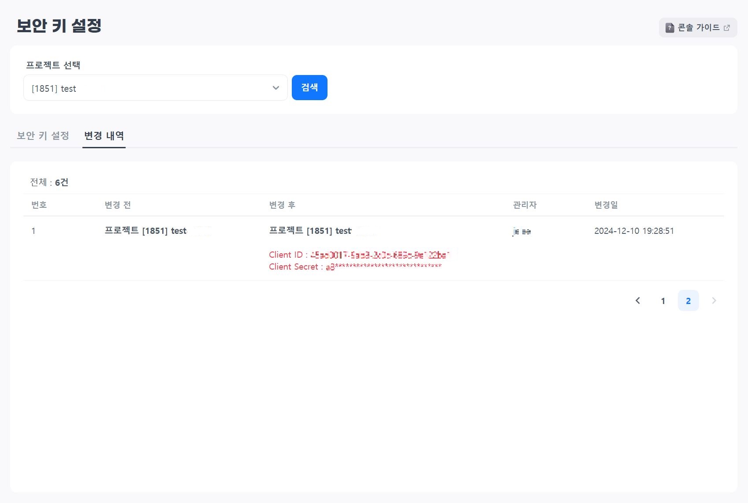Go to page 1 in pagination
The width and height of the screenshot is (748, 503).
(x=663, y=301)
